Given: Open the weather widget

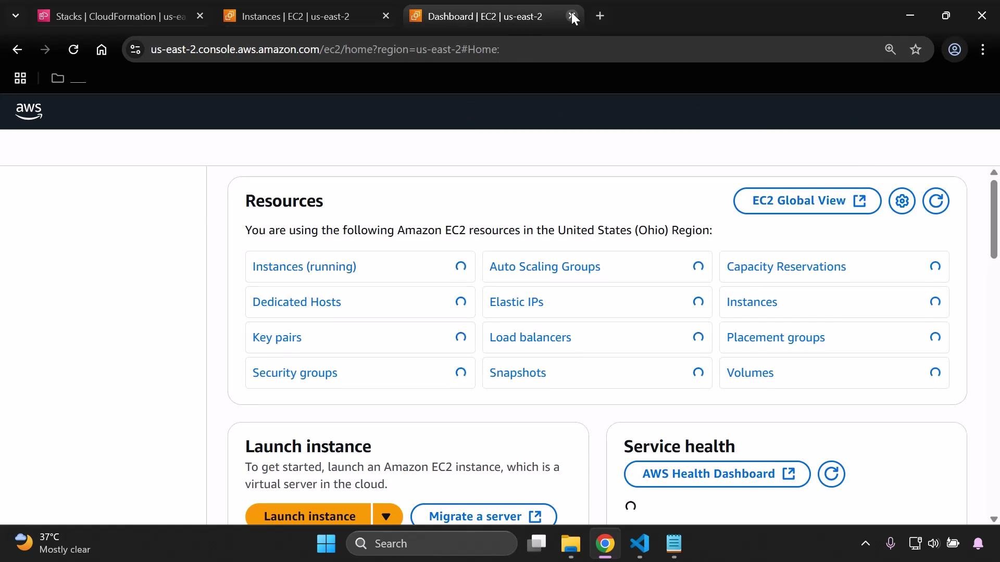Looking at the screenshot, I should coord(52,544).
